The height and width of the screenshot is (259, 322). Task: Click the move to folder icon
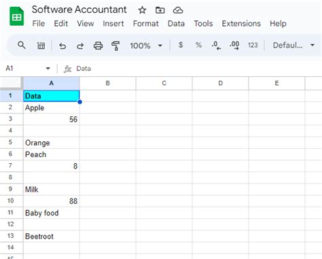[160, 10]
